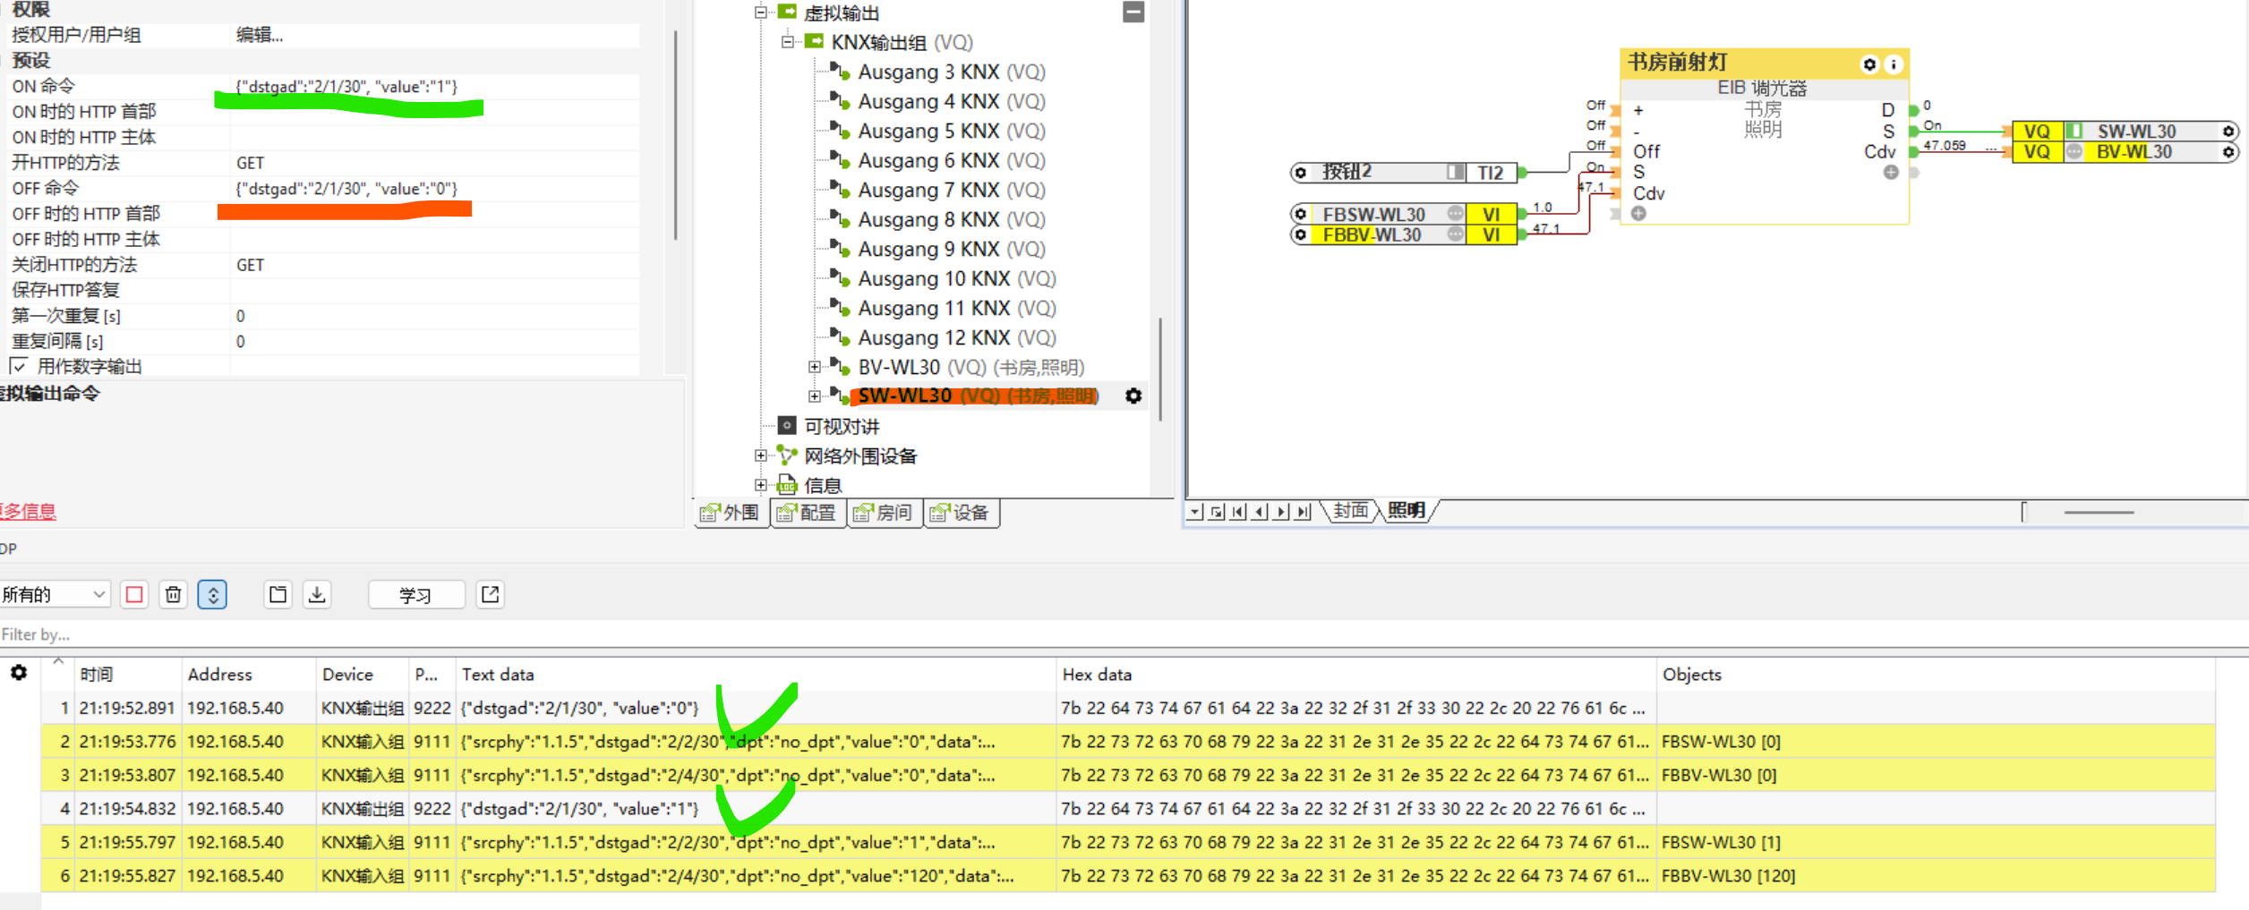Open monitor table column settings gear
This screenshot has width=2249, height=910.
click(19, 673)
